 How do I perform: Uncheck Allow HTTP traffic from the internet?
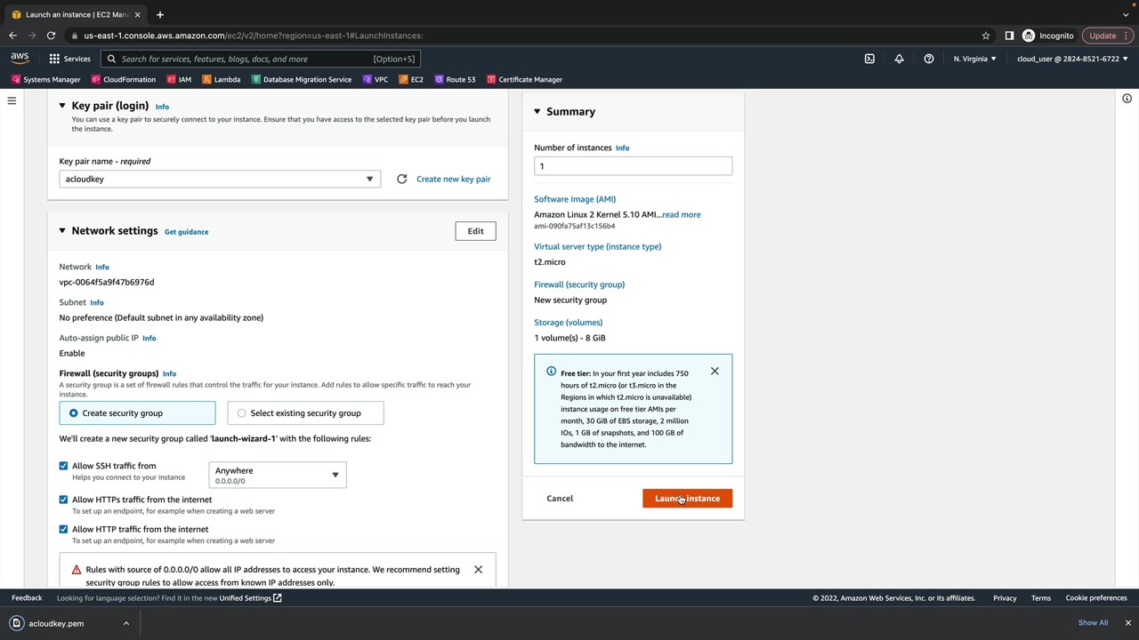click(x=63, y=529)
